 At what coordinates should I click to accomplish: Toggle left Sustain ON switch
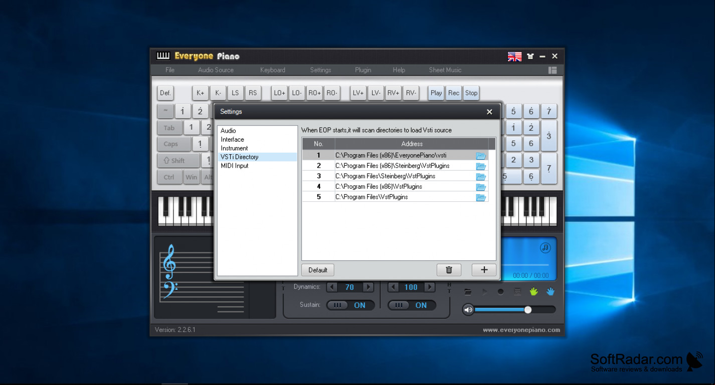(350, 305)
